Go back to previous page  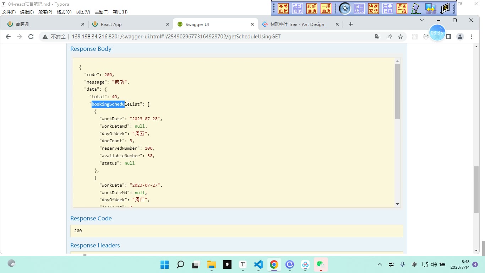tap(8, 37)
